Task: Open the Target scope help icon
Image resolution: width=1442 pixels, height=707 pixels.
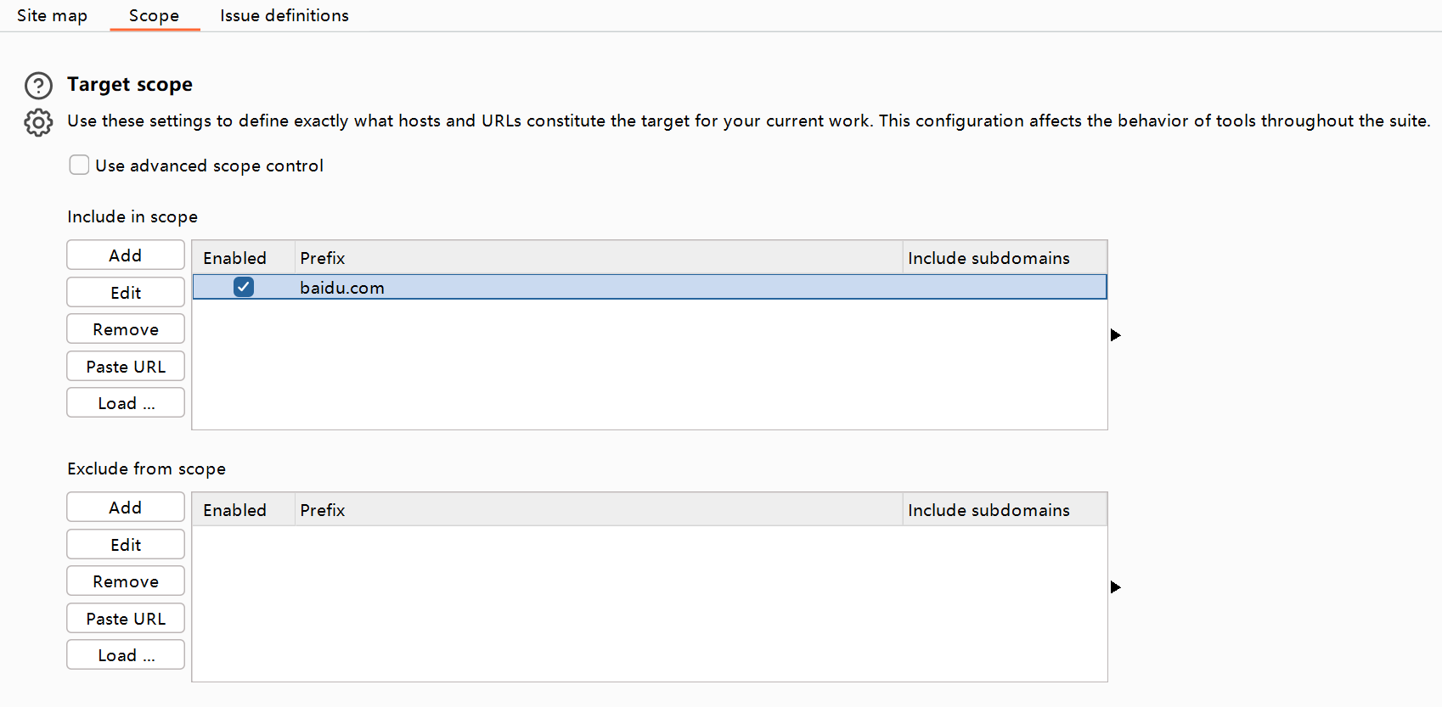Action: tap(38, 86)
